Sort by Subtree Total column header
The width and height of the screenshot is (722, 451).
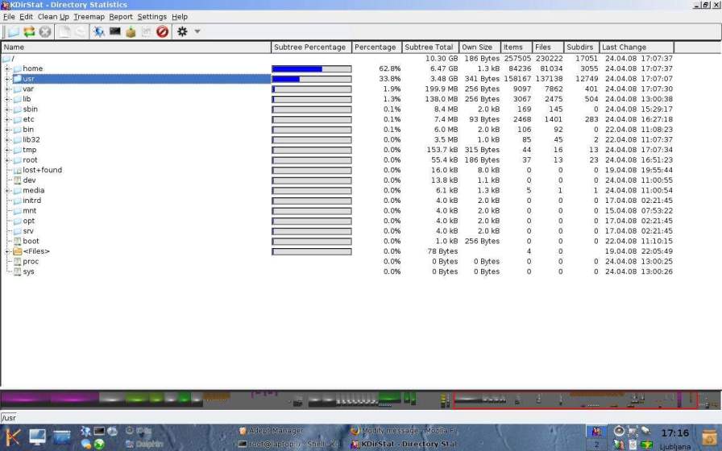pos(429,48)
